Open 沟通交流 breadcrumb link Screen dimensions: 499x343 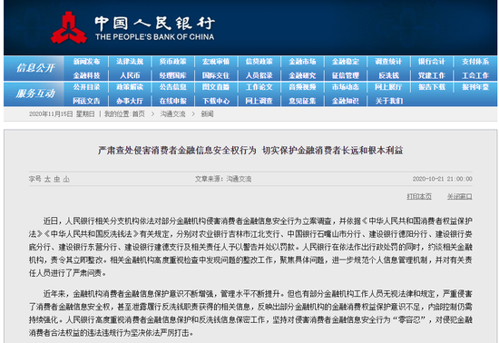pyautogui.click(x=172, y=114)
